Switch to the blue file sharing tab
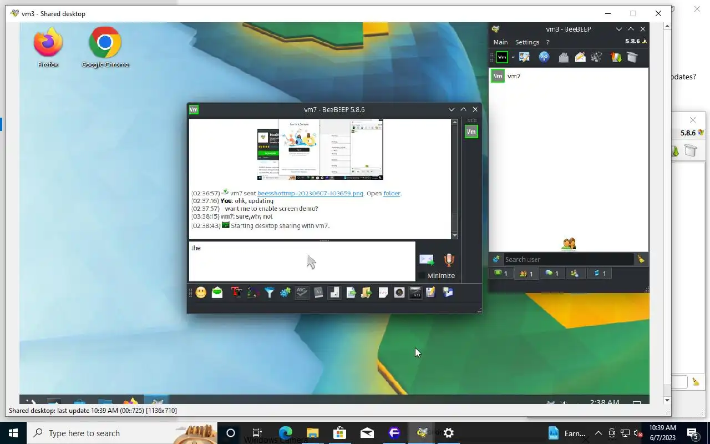The image size is (710, 444). click(x=600, y=273)
